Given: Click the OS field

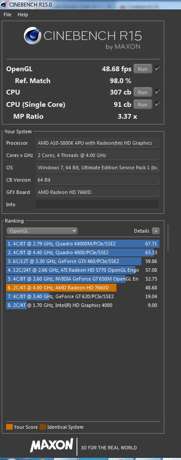Looking at the screenshot, I should 98,168.
